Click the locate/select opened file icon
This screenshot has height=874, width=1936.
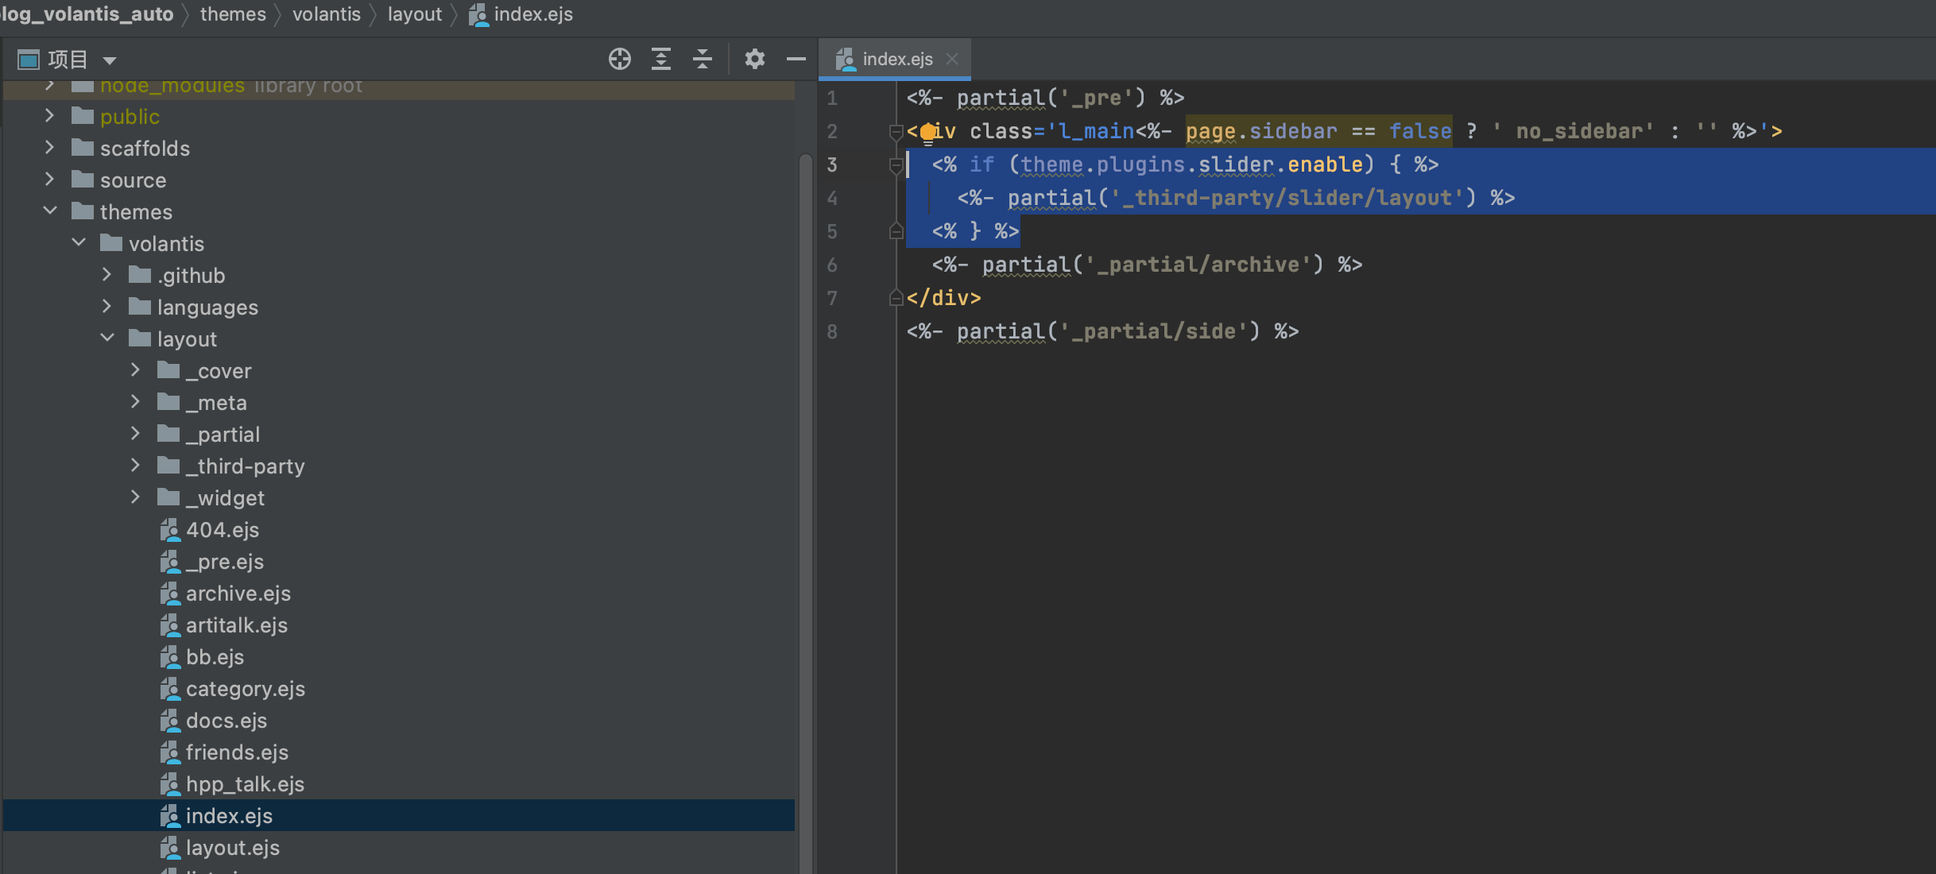tap(619, 59)
